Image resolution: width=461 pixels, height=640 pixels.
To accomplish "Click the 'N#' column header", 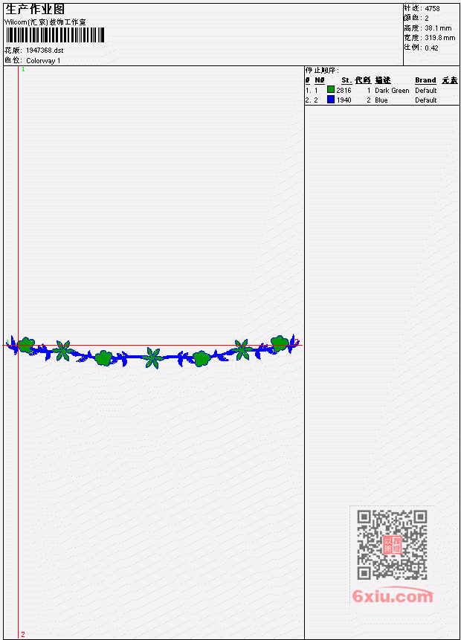I will [x=319, y=80].
